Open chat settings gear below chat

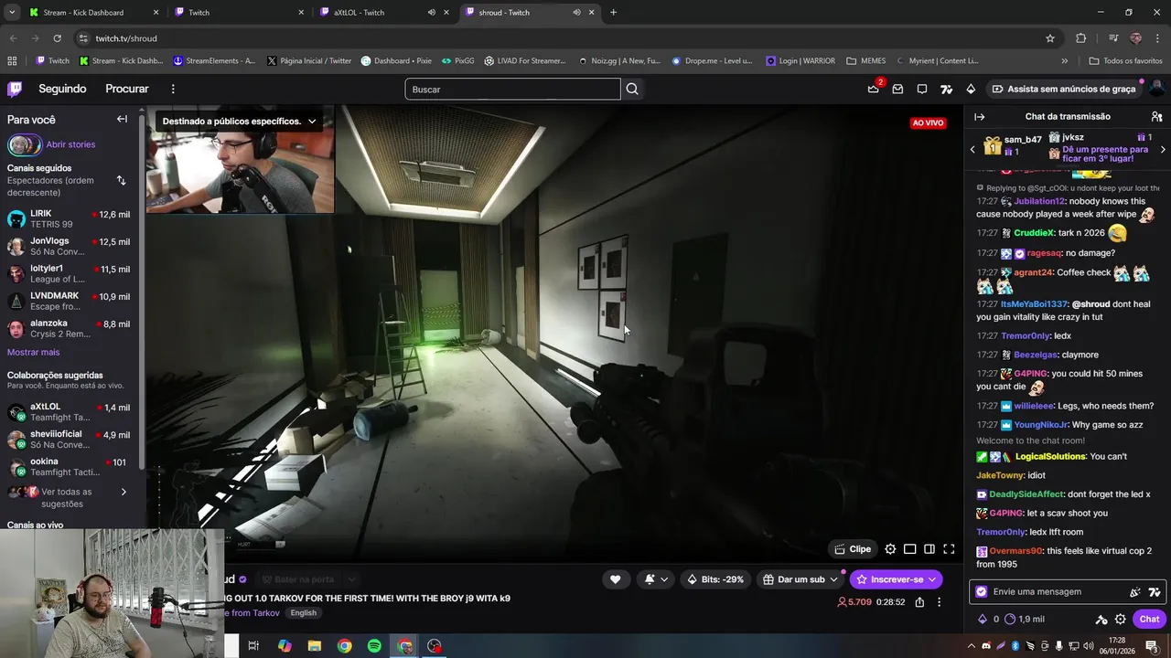pos(1120,619)
